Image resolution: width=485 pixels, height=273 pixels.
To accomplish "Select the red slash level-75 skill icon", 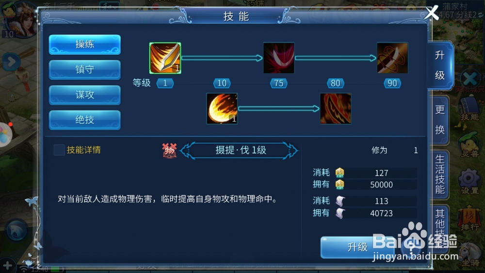I will tap(279, 58).
